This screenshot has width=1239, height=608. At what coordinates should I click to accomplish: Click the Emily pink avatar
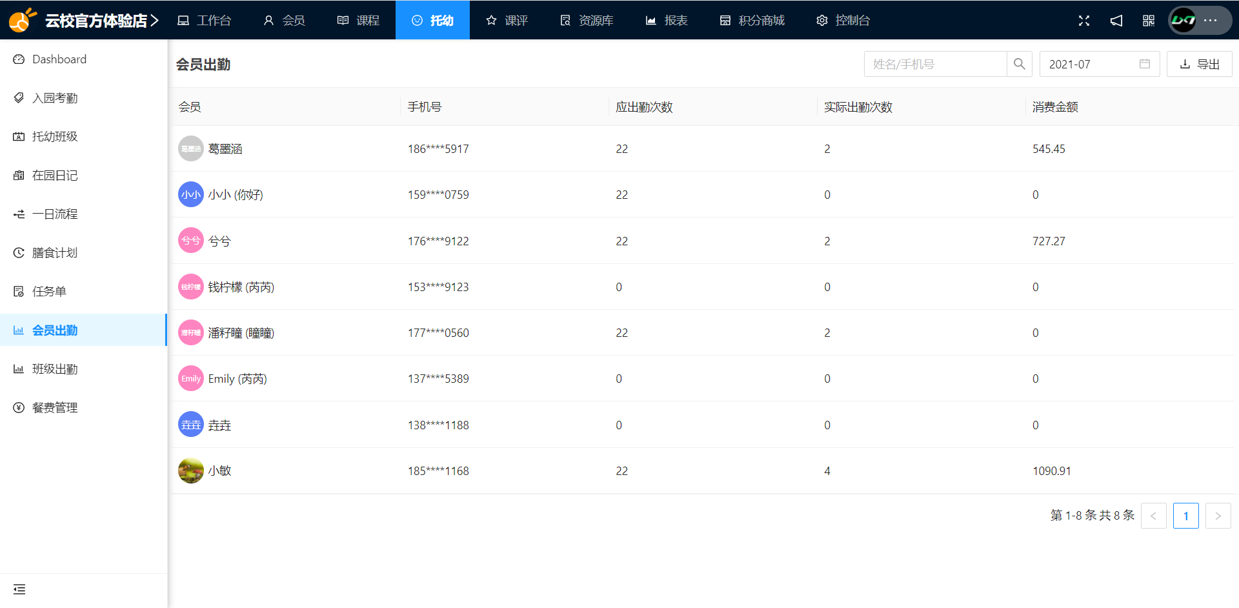click(x=191, y=378)
